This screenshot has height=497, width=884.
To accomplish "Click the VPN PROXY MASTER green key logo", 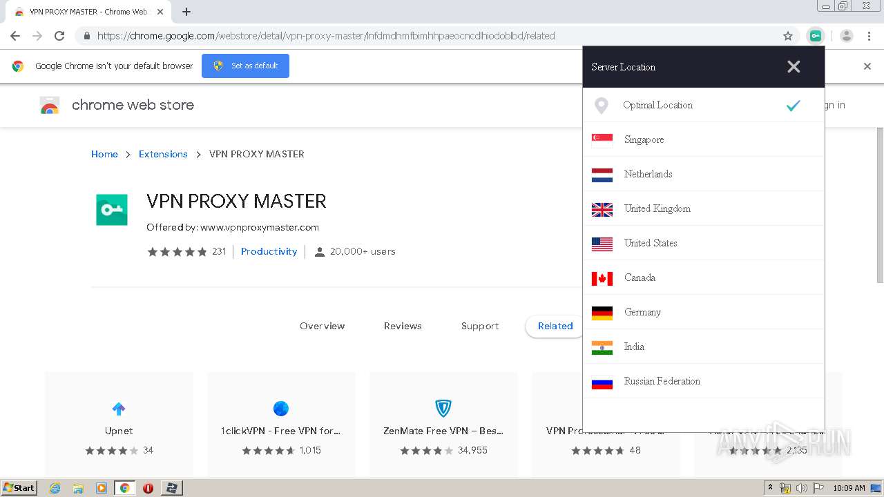I will coord(112,210).
